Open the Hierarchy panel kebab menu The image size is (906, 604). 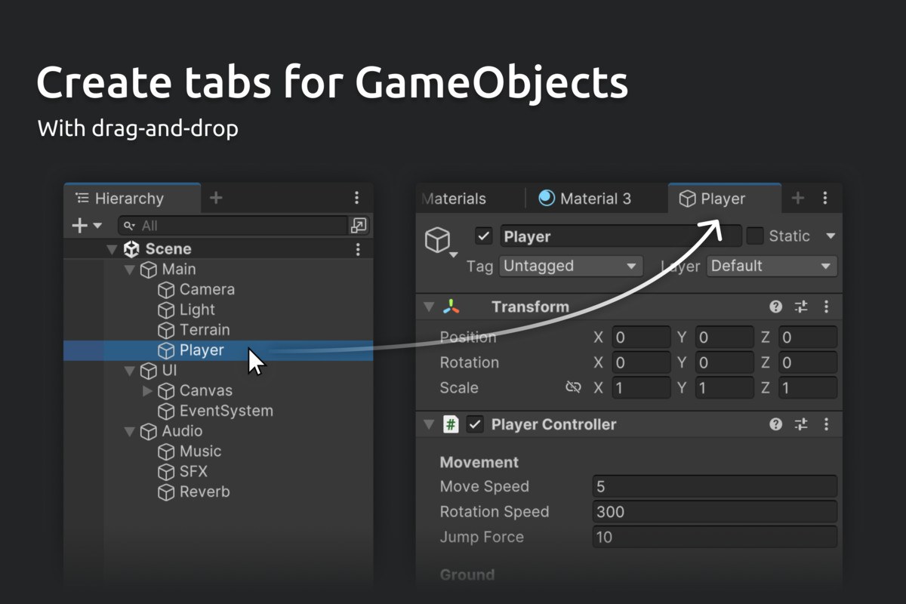pos(357,198)
